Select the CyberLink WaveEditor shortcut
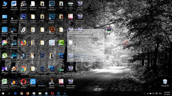This screenshot has width=172, height=96. [x=14, y=45]
